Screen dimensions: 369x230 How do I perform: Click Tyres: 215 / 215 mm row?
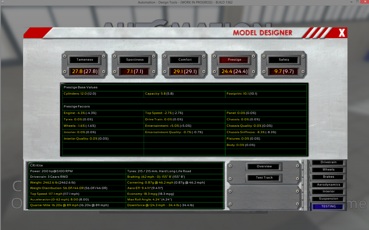(x=174, y=171)
